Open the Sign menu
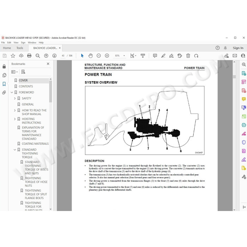Screen dimensions: 247x247 [23, 43]
